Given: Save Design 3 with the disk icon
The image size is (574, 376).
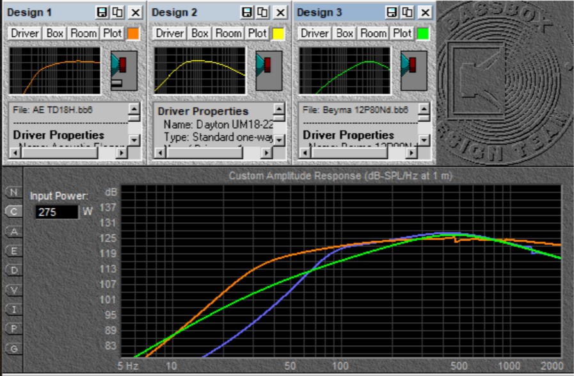Looking at the screenshot, I should [x=392, y=12].
